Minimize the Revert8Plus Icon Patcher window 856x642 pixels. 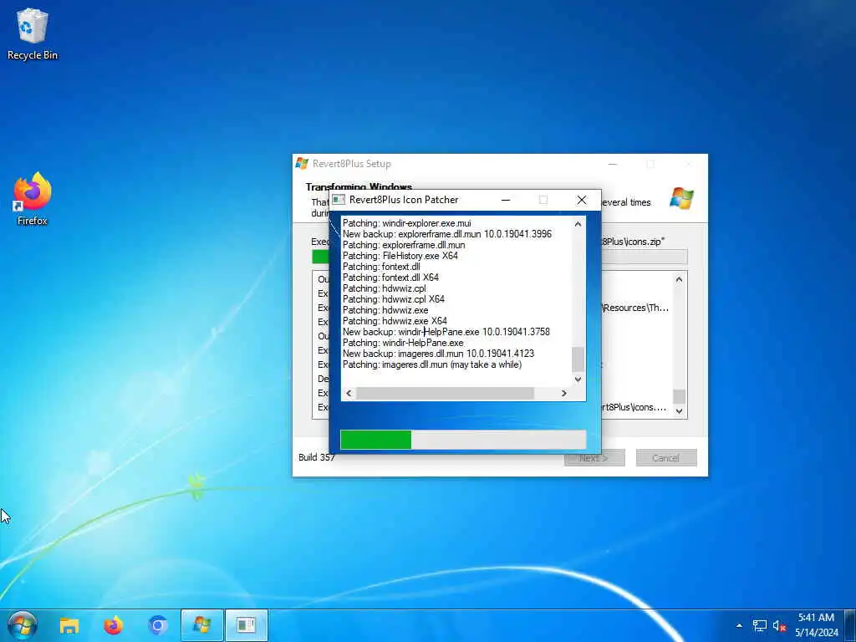coord(506,200)
